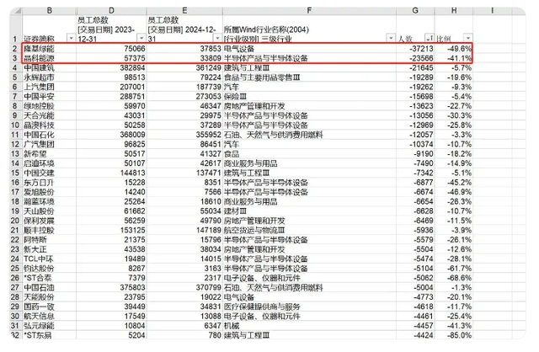Open filter dropdown for 2024-12-31 员工总数 column
This screenshot has height=352, width=539.
coord(217,38)
